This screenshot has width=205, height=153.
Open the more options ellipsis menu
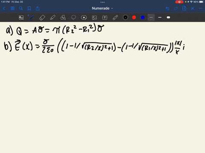(201, 8)
